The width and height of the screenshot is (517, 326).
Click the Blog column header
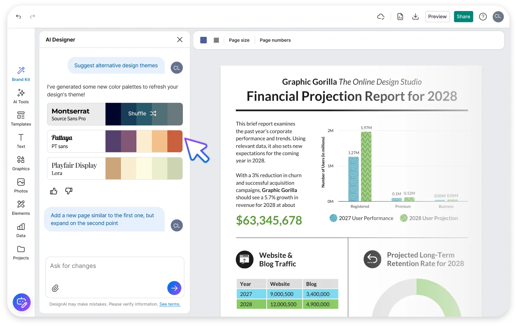(321, 284)
